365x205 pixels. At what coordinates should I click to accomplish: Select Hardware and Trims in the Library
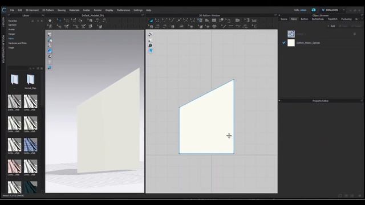pyautogui.click(x=18, y=43)
